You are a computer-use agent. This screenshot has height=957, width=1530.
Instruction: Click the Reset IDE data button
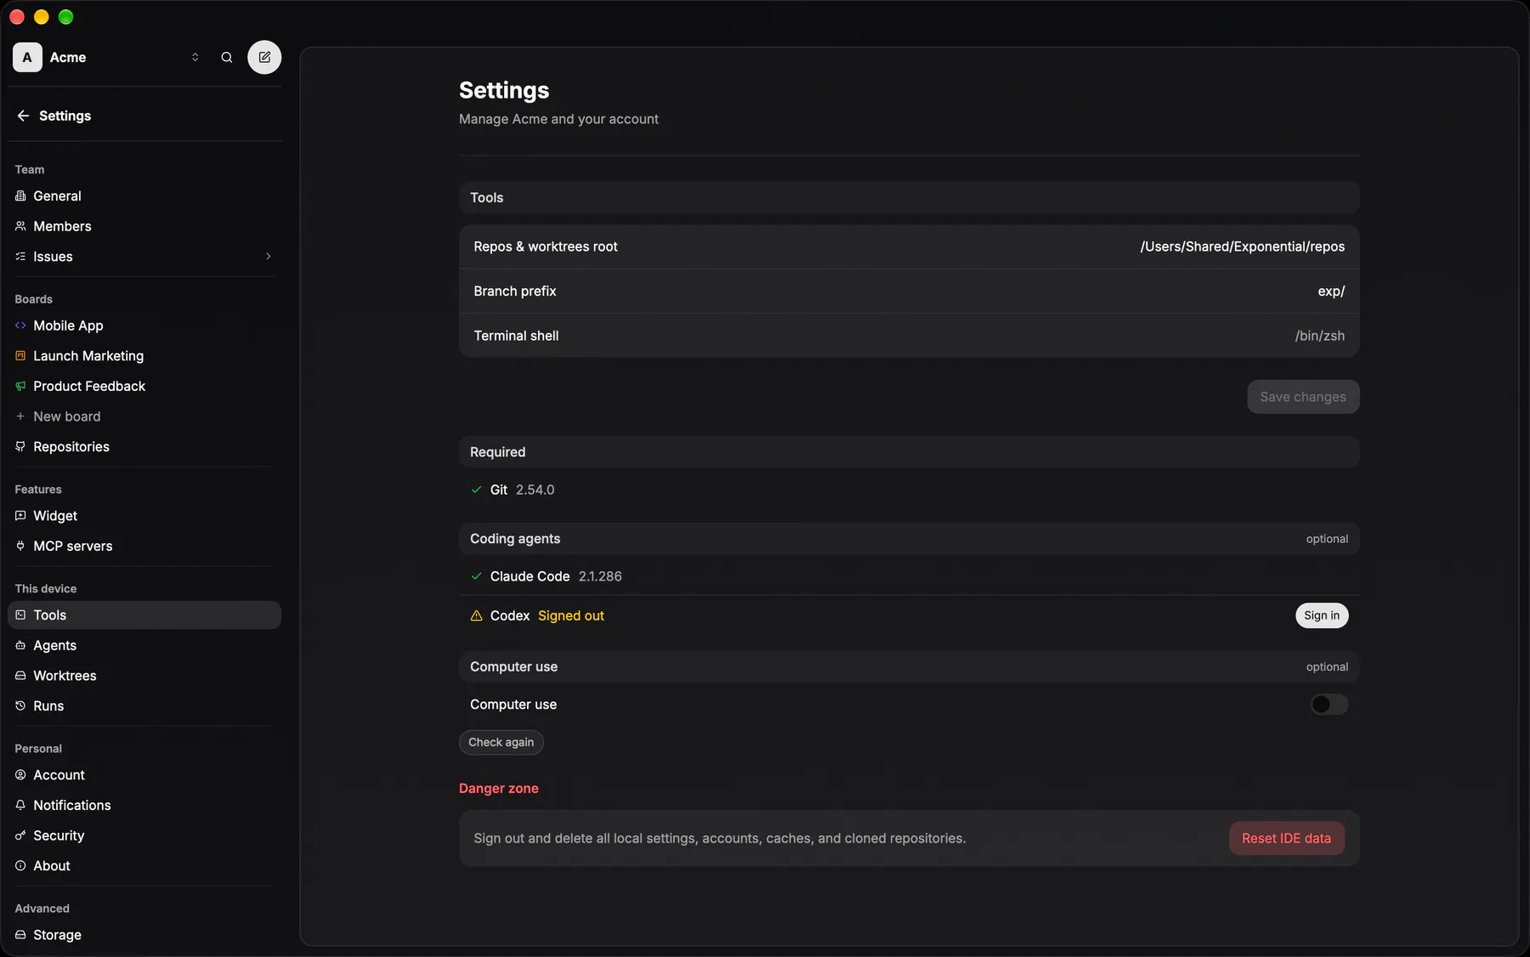click(x=1286, y=839)
